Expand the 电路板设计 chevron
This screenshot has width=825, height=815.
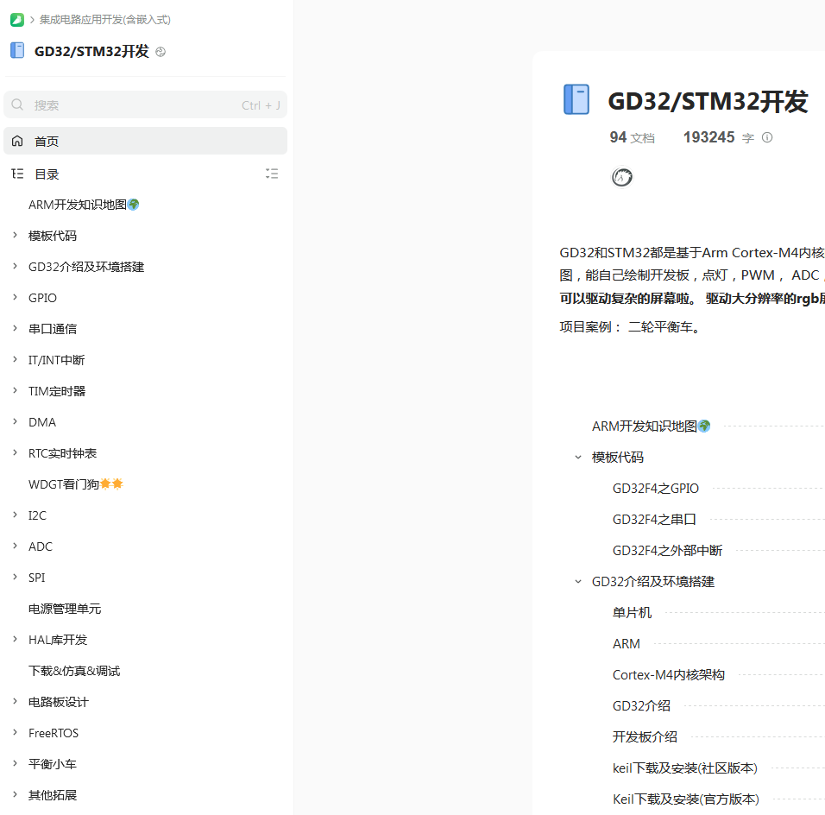click(15, 701)
